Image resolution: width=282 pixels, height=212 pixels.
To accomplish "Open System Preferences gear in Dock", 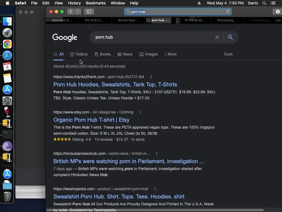I will (x=7, y=101).
